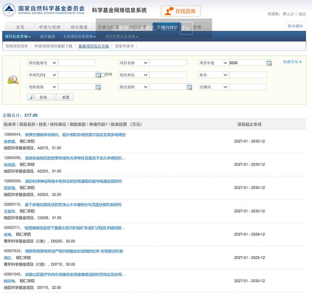Screen dimensions: 312x293
Task: Focus the 项目批准号 text input
Action: click(x=77, y=63)
